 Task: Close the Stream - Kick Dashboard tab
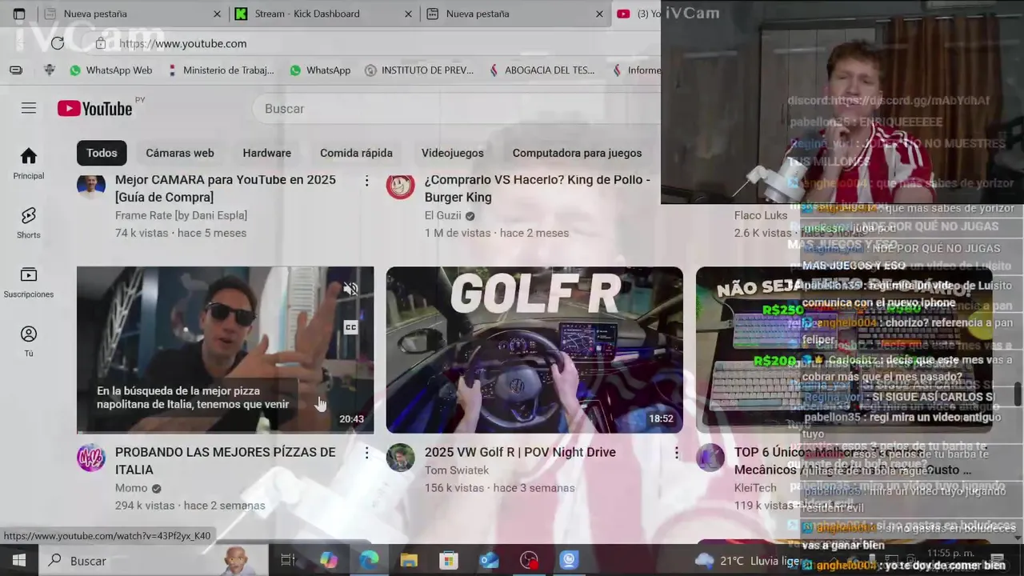[409, 14]
